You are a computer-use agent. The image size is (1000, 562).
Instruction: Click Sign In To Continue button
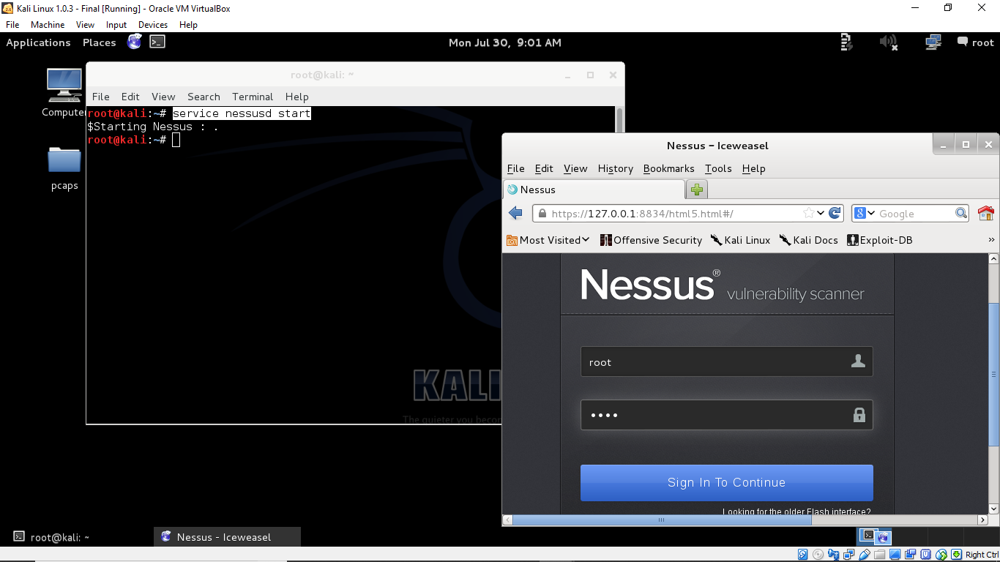(x=726, y=482)
